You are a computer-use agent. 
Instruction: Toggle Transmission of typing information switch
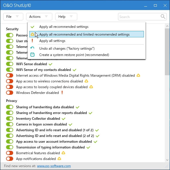pyautogui.click(x=10, y=147)
